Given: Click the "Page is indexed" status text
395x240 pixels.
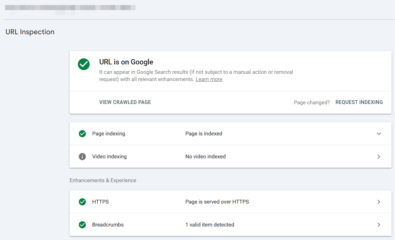Looking at the screenshot, I should tap(204, 134).
